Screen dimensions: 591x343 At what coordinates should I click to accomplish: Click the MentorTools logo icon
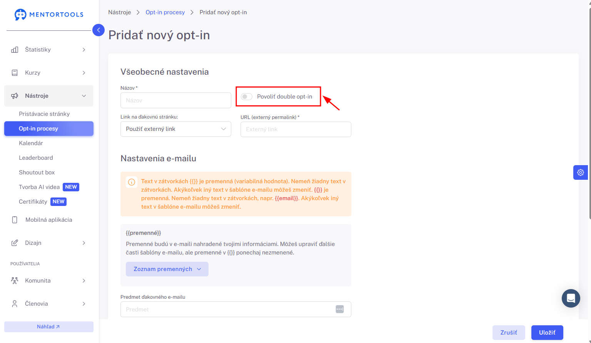pyautogui.click(x=20, y=15)
